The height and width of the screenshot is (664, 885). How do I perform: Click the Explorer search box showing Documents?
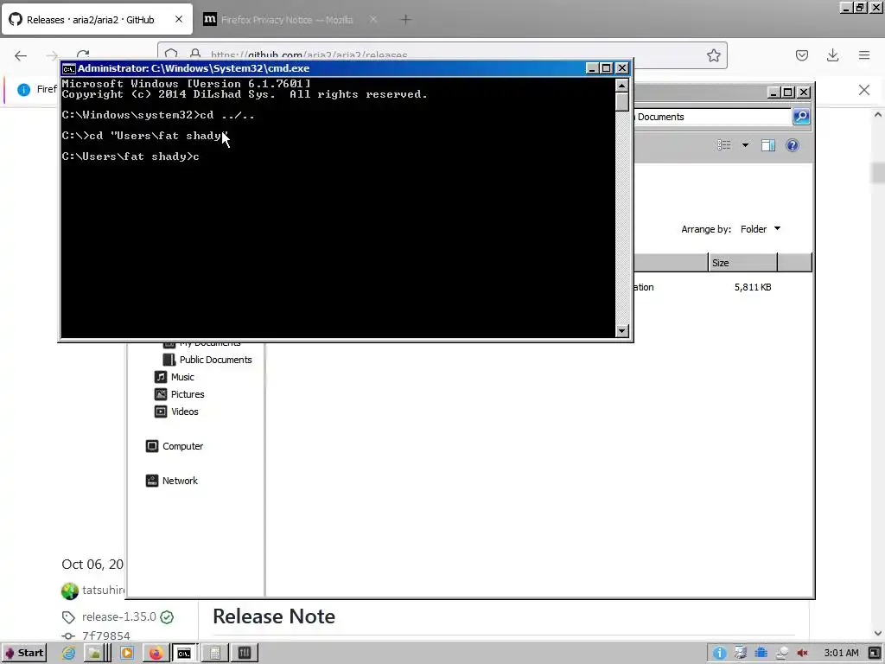coord(712,117)
